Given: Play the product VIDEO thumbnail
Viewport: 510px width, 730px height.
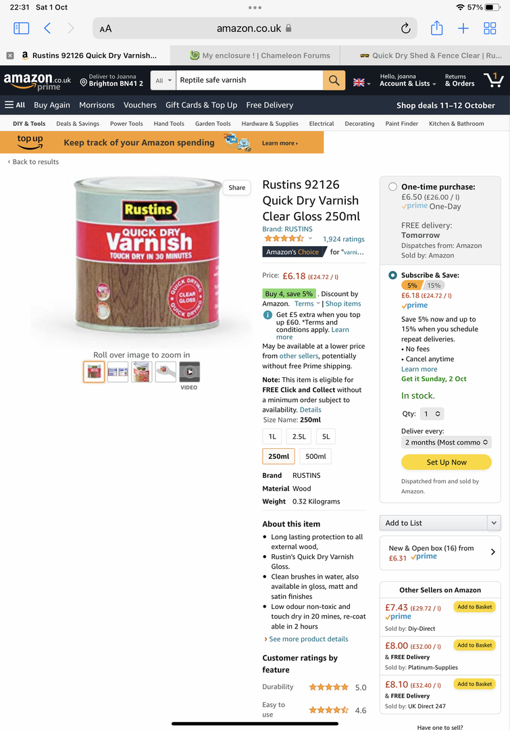Looking at the screenshot, I should click(x=189, y=372).
